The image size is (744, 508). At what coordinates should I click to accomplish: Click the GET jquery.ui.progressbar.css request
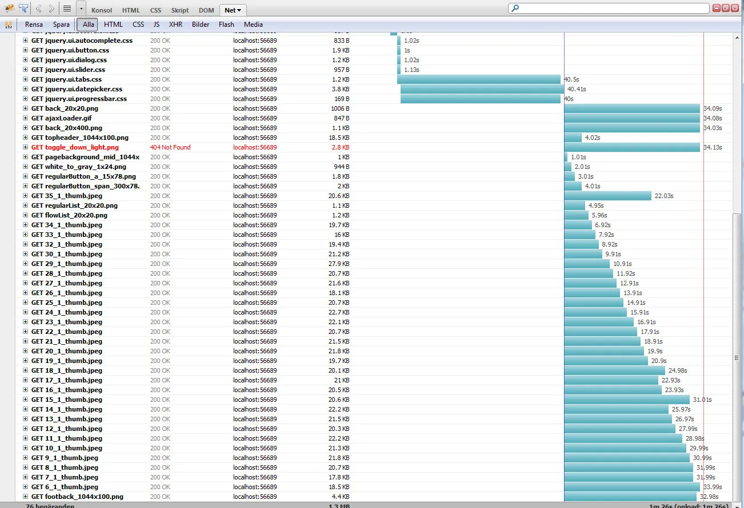coord(79,99)
